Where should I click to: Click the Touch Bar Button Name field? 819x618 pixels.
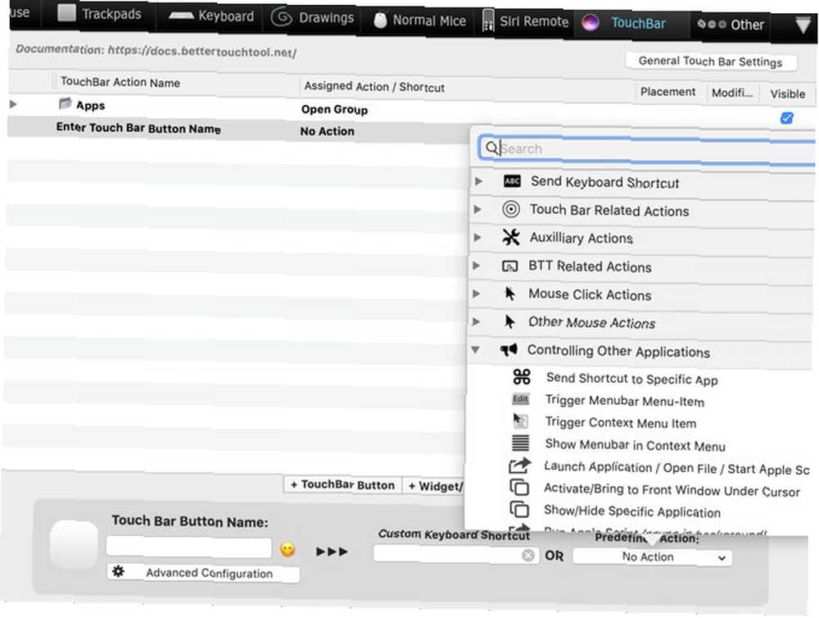click(x=188, y=548)
